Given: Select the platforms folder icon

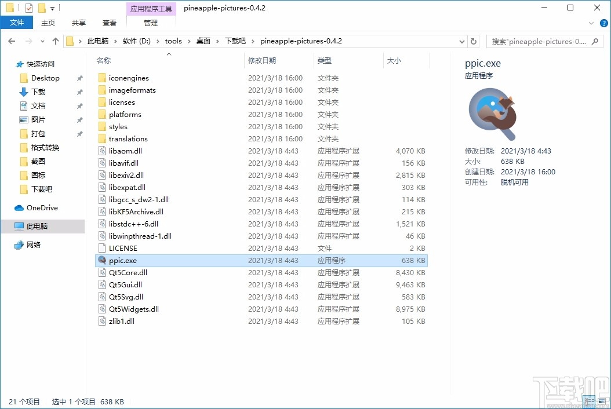Looking at the screenshot, I should pyautogui.click(x=102, y=115).
